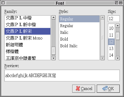Viewport: 124px width, 97px height.
Task: Click the Size list scroll up arrow
Action: 118,26
